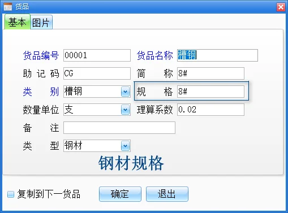The image size is (288, 213).
Task: Confirm with the 确定 button
Action: point(120,194)
